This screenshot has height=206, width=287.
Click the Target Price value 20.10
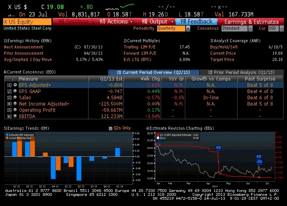277,59
